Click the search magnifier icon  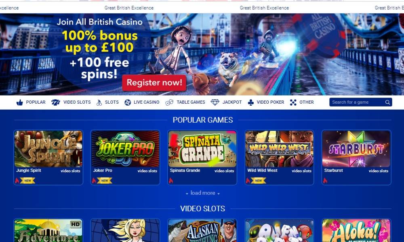pos(387,102)
